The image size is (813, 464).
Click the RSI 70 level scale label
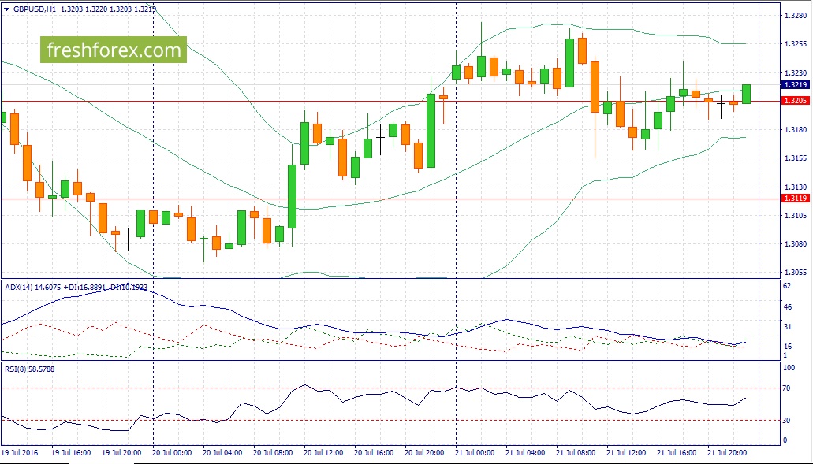click(786, 388)
